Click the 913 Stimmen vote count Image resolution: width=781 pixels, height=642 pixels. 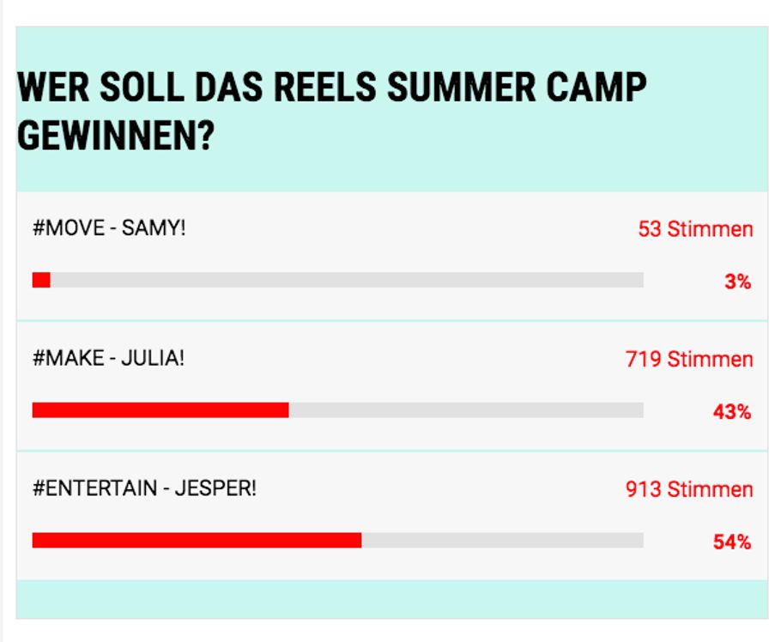tap(689, 489)
